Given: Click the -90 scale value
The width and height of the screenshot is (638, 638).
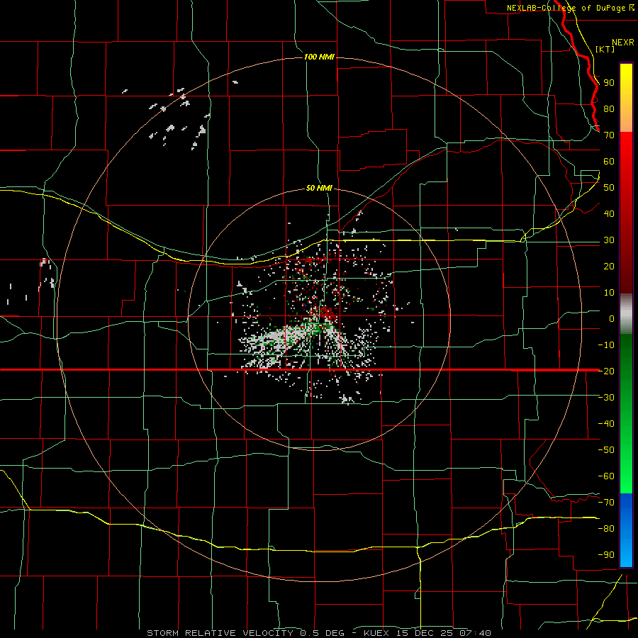Looking at the screenshot, I should 606,555.
